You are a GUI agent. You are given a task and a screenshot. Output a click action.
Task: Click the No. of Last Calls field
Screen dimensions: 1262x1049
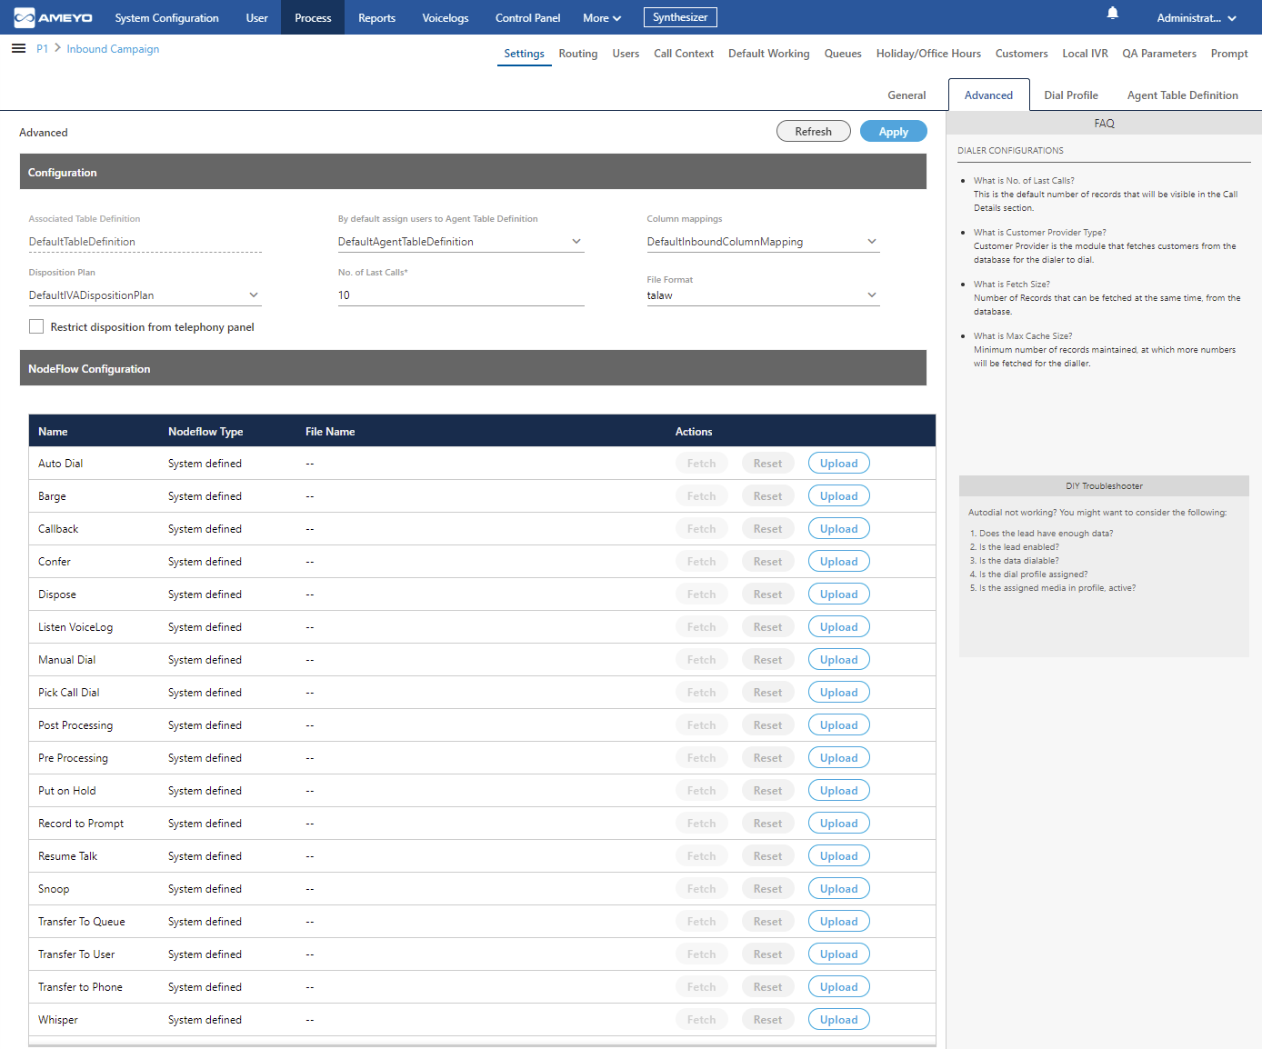[x=461, y=295]
